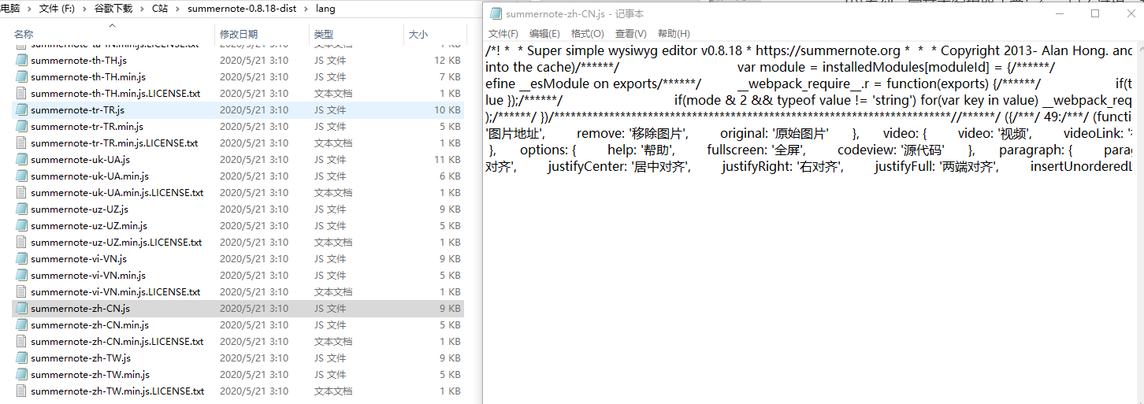Screen dimensions: 1144x404
Task: Go to summernote-0.8.18-dist in the breadcrumb
Action: coord(242,9)
